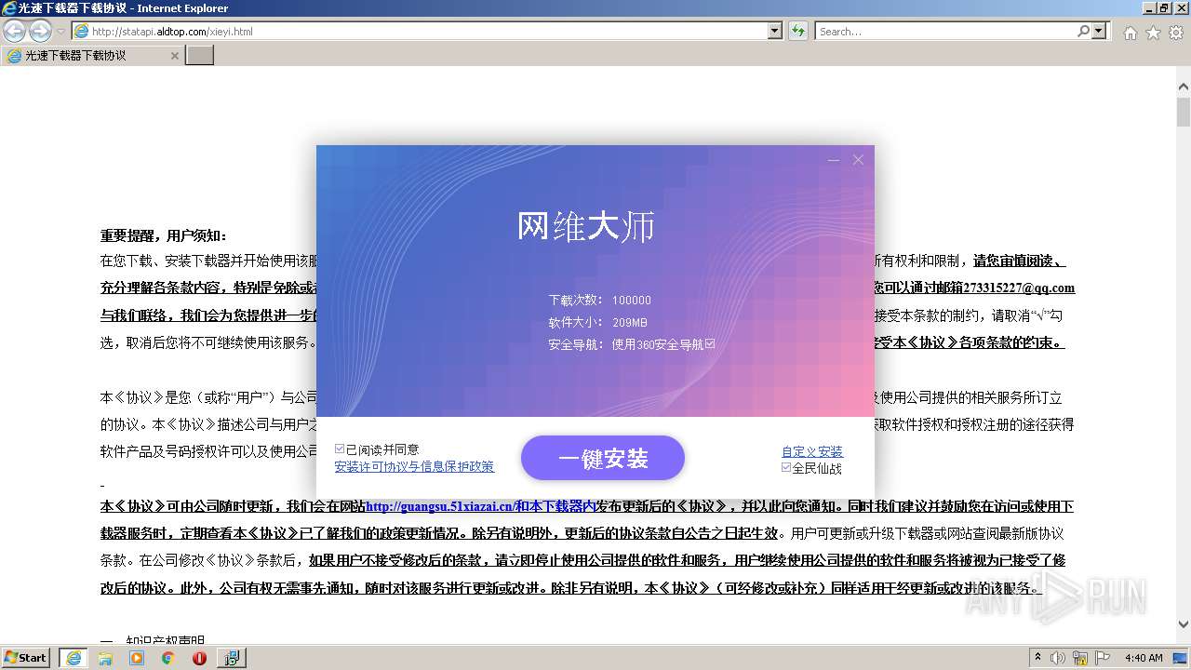Click the address bar showing statapi.aldtop.com
This screenshot has height=670, width=1191.
coord(420,31)
